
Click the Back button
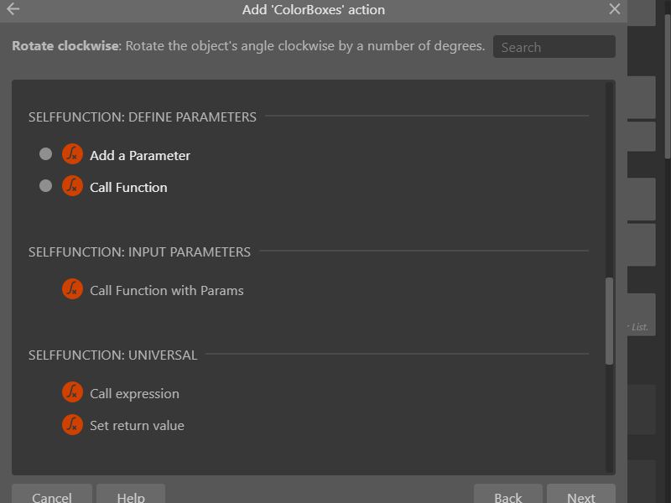coord(508,495)
